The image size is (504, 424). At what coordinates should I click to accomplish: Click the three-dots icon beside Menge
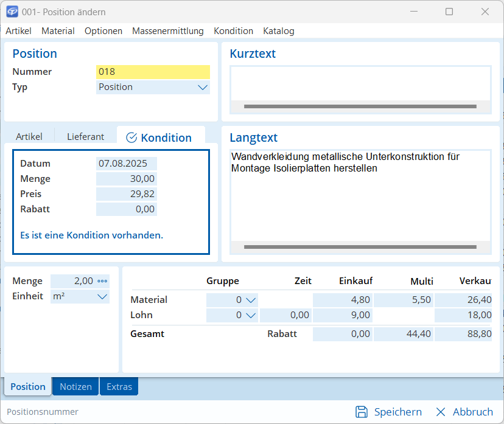tap(102, 281)
